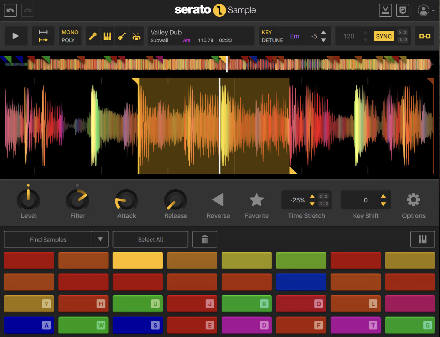Trigger the green pad labeled W
This screenshot has width=440, height=337.
click(83, 325)
